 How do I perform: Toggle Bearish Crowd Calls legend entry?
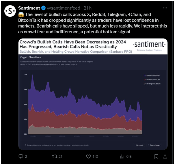click(x=152, y=80)
